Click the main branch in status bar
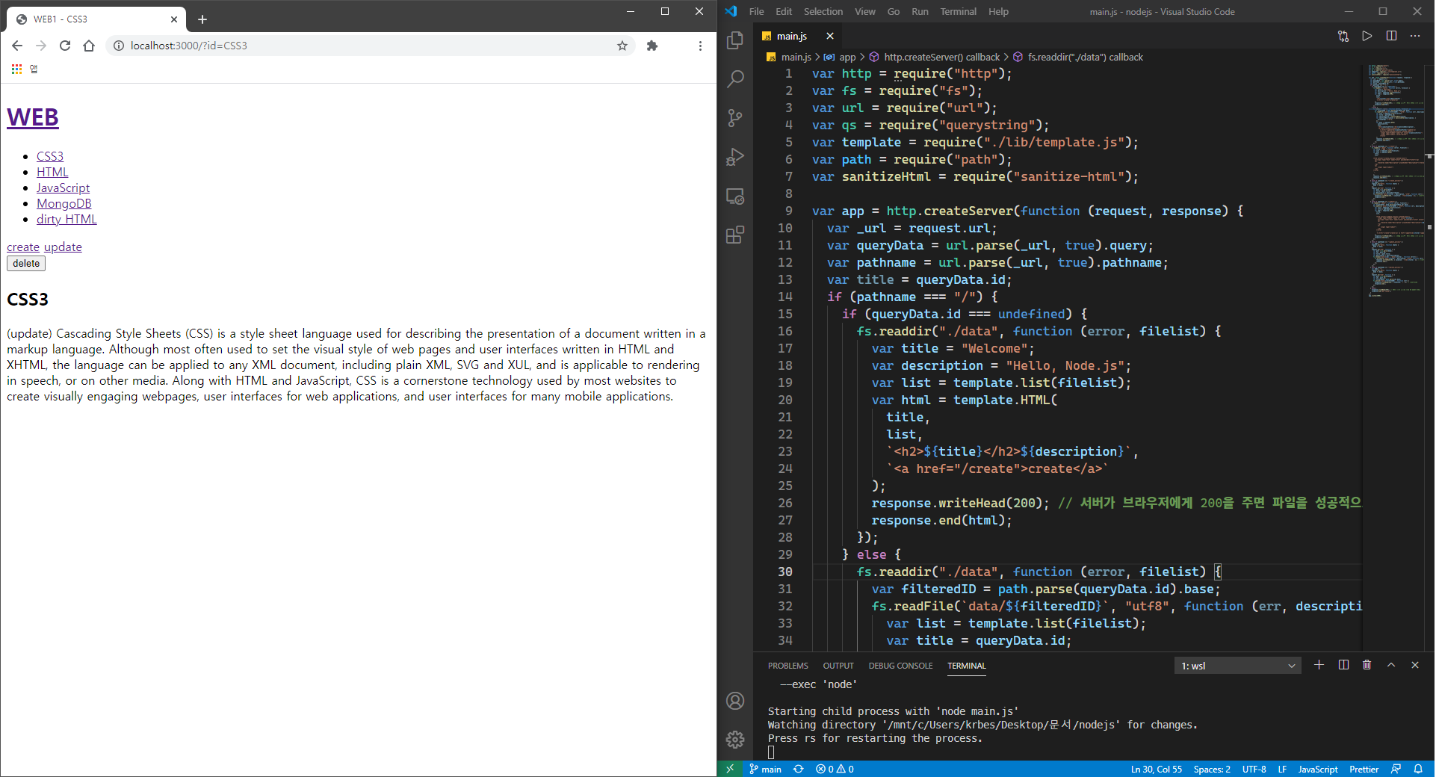1436x777 pixels. [x=765, y=769]
